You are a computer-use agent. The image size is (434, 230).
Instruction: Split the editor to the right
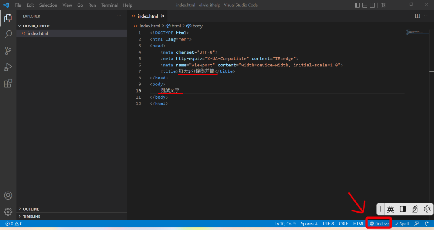coord(417,16)
